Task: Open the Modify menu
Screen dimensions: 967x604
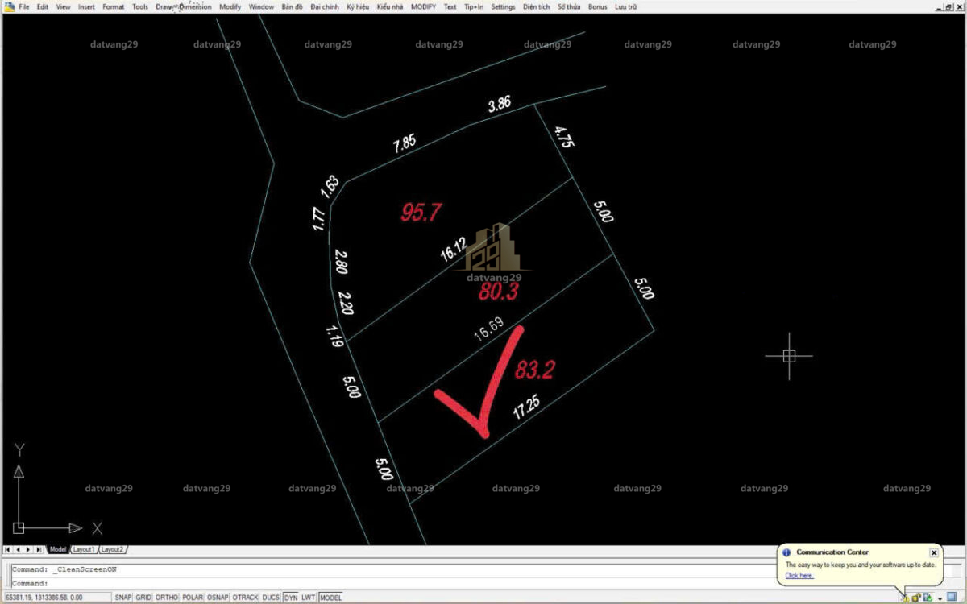Action: coord(230,6)
